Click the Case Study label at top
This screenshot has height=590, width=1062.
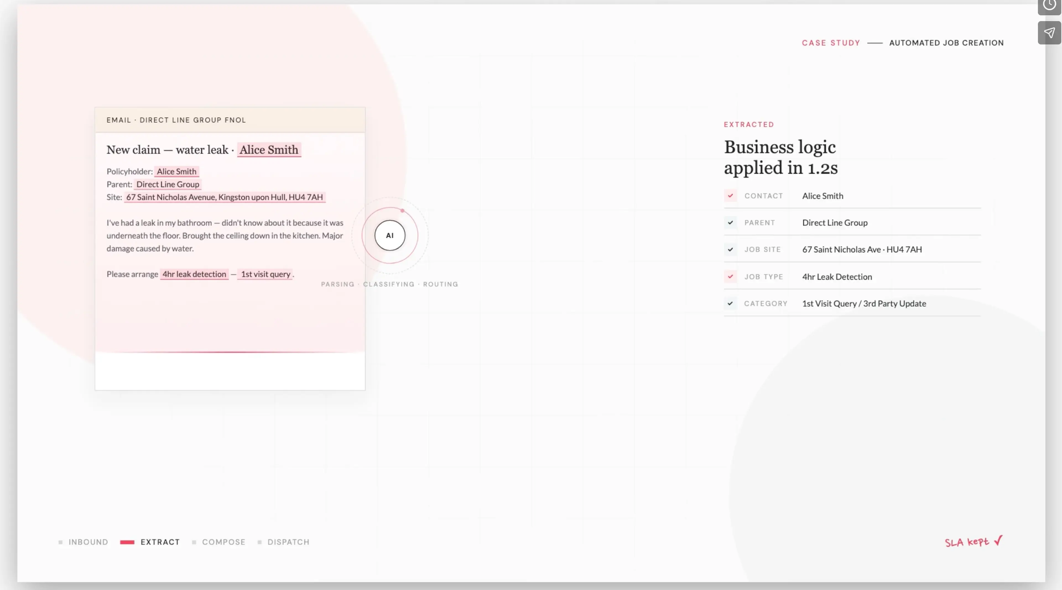pyautogui.click(x=831, y=43)
